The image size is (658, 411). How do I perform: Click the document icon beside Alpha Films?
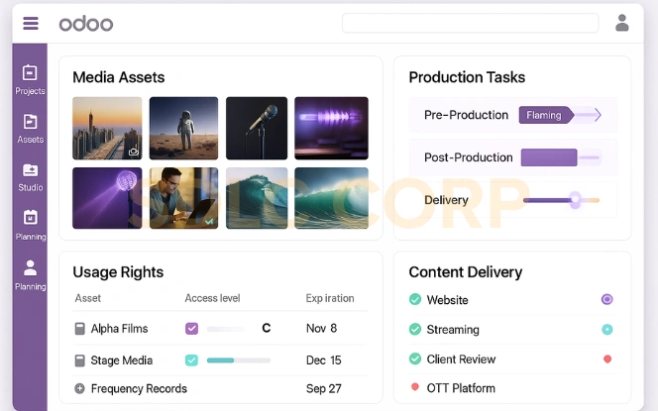tap(79, 329)
